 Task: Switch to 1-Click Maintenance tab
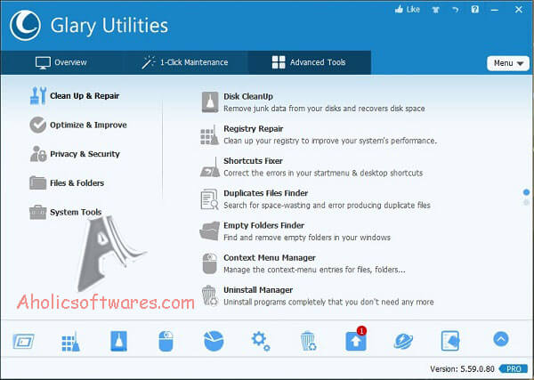[185, 62]
